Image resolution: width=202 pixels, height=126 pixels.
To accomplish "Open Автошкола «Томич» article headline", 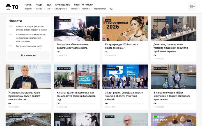I will 73,46.
